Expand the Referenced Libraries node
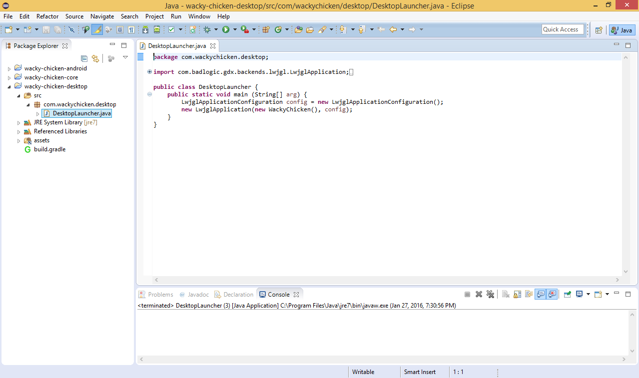Viewport: 639px width, 378px height. [x=19, y=132]
